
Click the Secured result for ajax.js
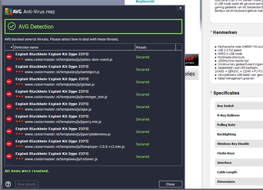pyautogui.click(x=143, y=107)
